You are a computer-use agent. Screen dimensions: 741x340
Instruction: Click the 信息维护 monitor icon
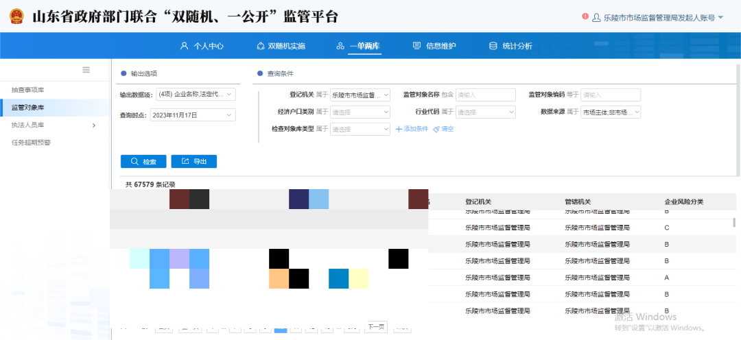pyautogui.click(x=416, y=46)
